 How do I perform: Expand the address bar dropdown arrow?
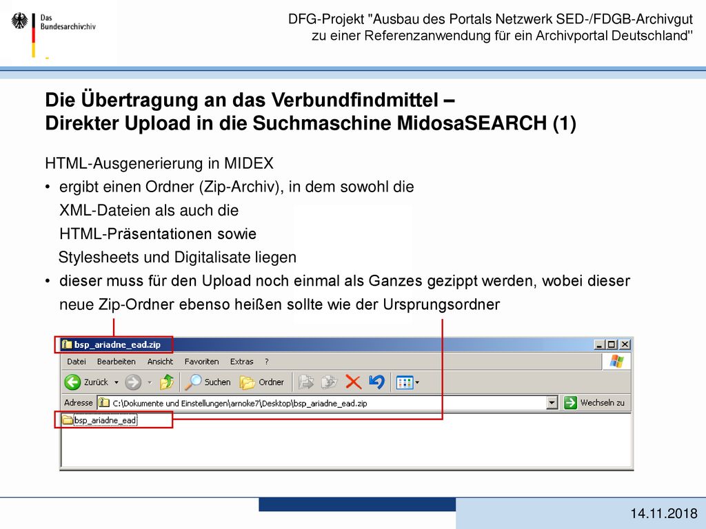click(x=552, y=403)
